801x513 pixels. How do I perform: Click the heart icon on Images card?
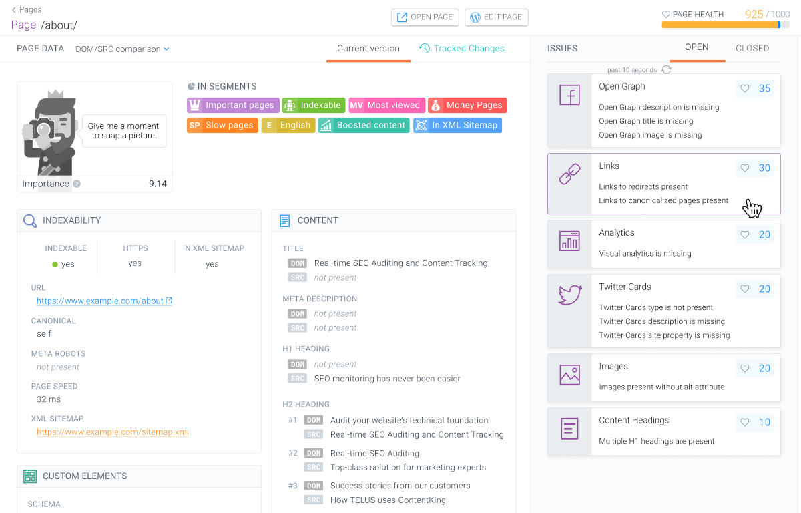[745, 369]
